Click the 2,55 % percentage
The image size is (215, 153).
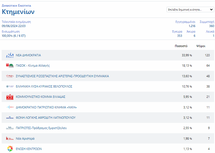pos(188,128)
